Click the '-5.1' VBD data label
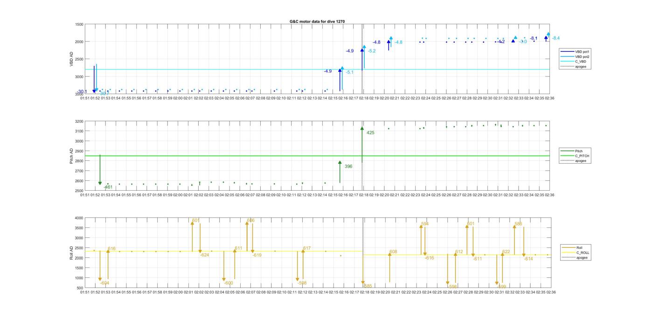Image resolution: width=653 pixels, height=323 pixels. point(350,72)
